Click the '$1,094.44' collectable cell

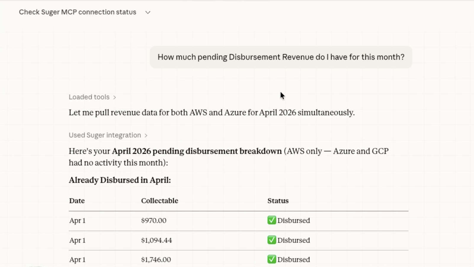pyautogui.click(x=156, y=240)
